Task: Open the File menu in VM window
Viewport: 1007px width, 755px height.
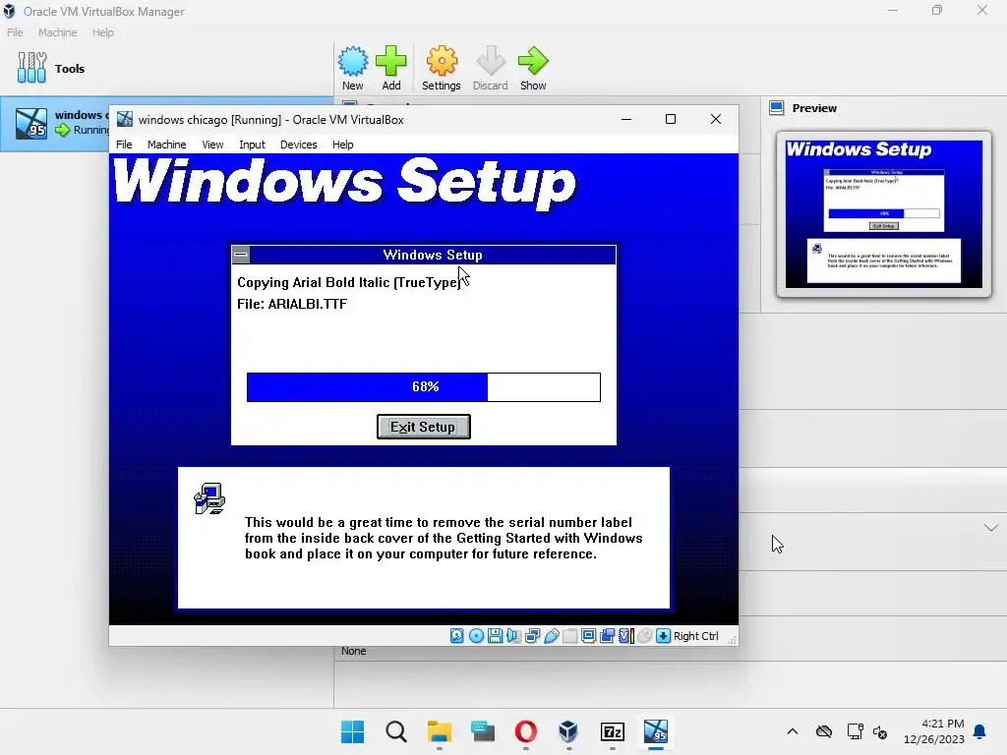Action: [124, 145]
